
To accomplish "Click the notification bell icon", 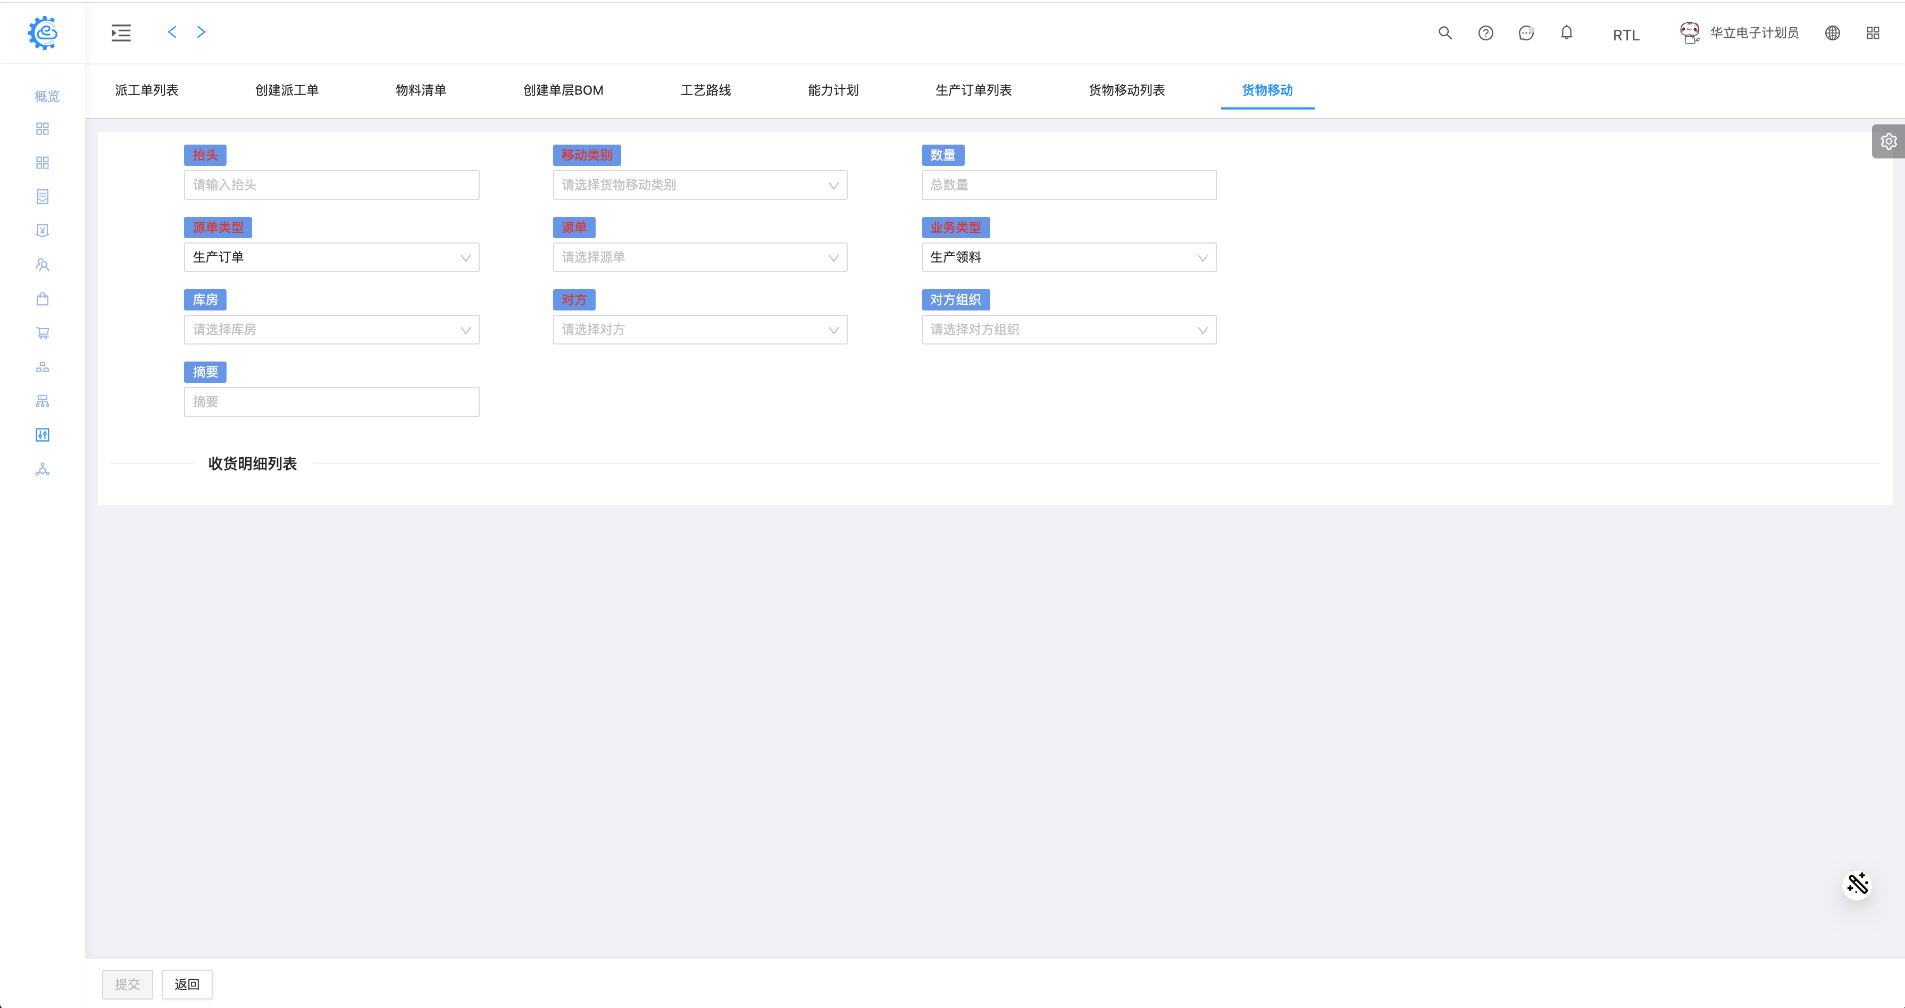I will point(1566,32).
